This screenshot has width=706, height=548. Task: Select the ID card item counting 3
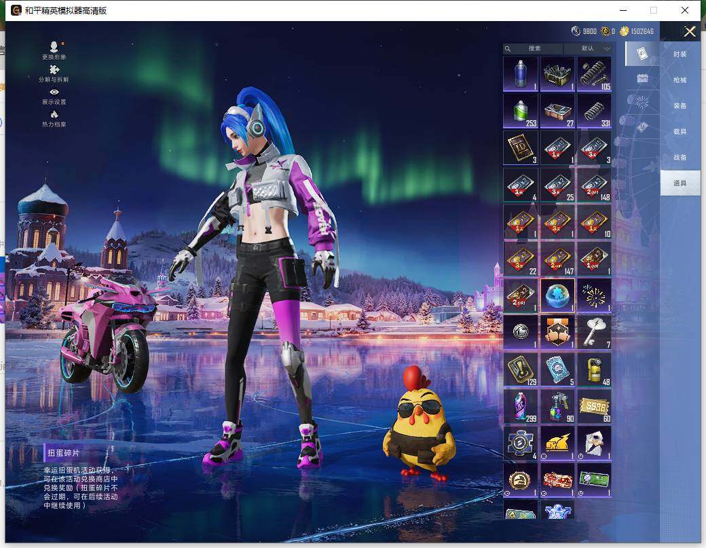click(x=521, y=147)
